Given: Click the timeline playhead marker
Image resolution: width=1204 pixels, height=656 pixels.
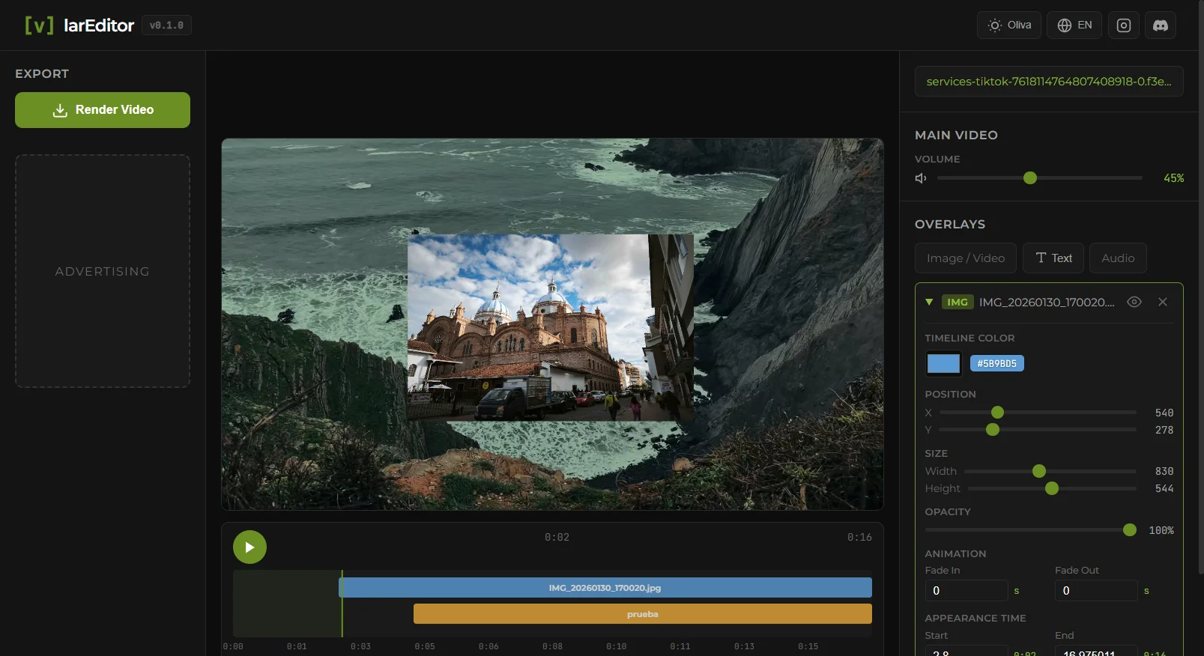Looking at the screenshot, I should (x=342, y=604).
